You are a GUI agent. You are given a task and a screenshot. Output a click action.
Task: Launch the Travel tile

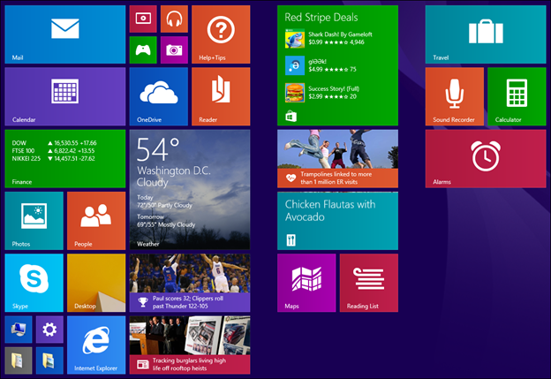[486, 34]
